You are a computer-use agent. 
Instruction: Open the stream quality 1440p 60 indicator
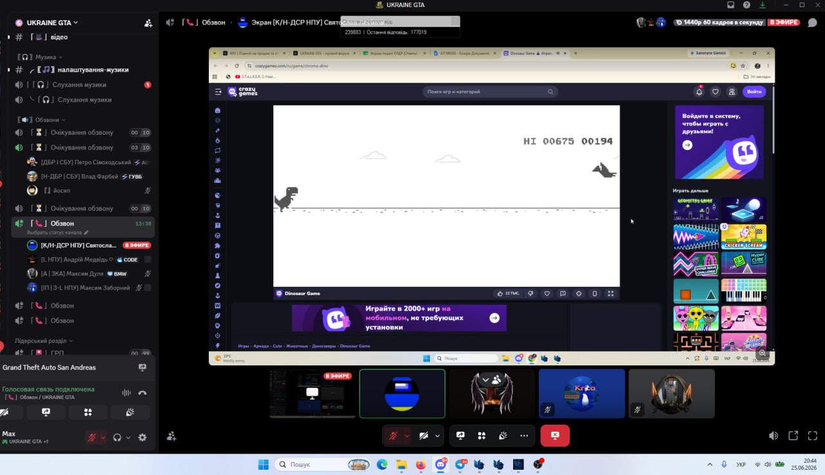[719, 23]
